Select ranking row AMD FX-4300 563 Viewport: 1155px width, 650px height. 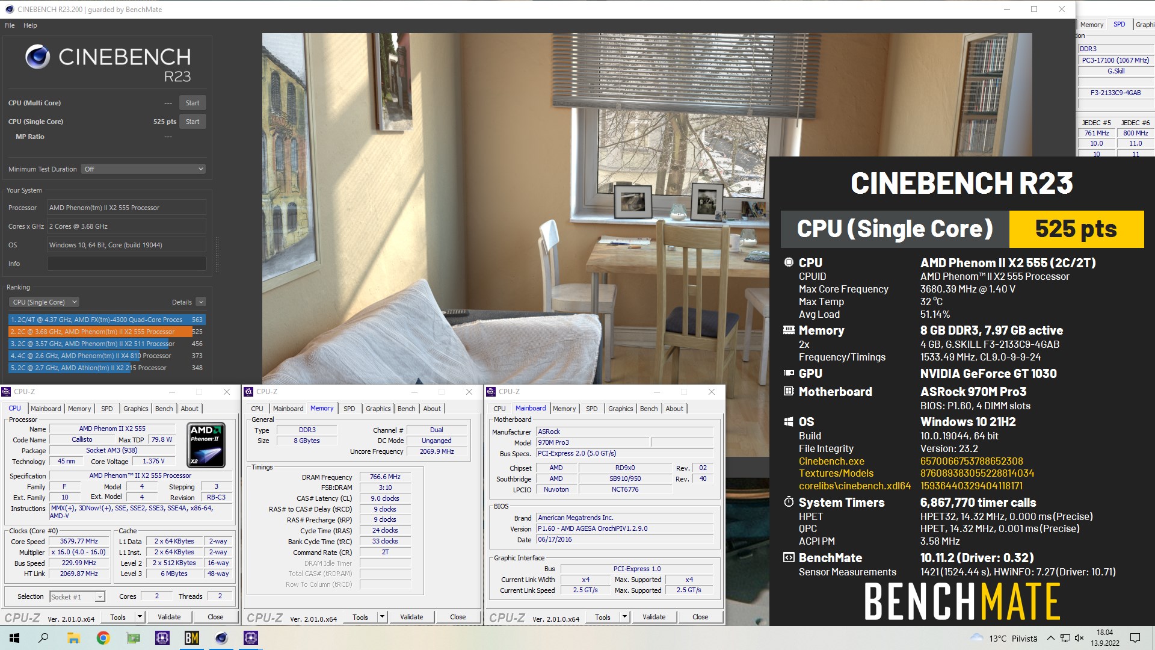coord(106,320)
